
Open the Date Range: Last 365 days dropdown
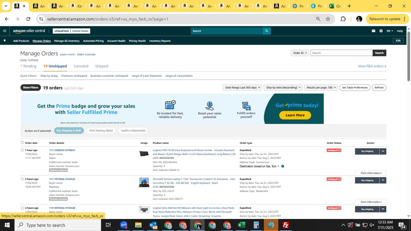point(242,88)
